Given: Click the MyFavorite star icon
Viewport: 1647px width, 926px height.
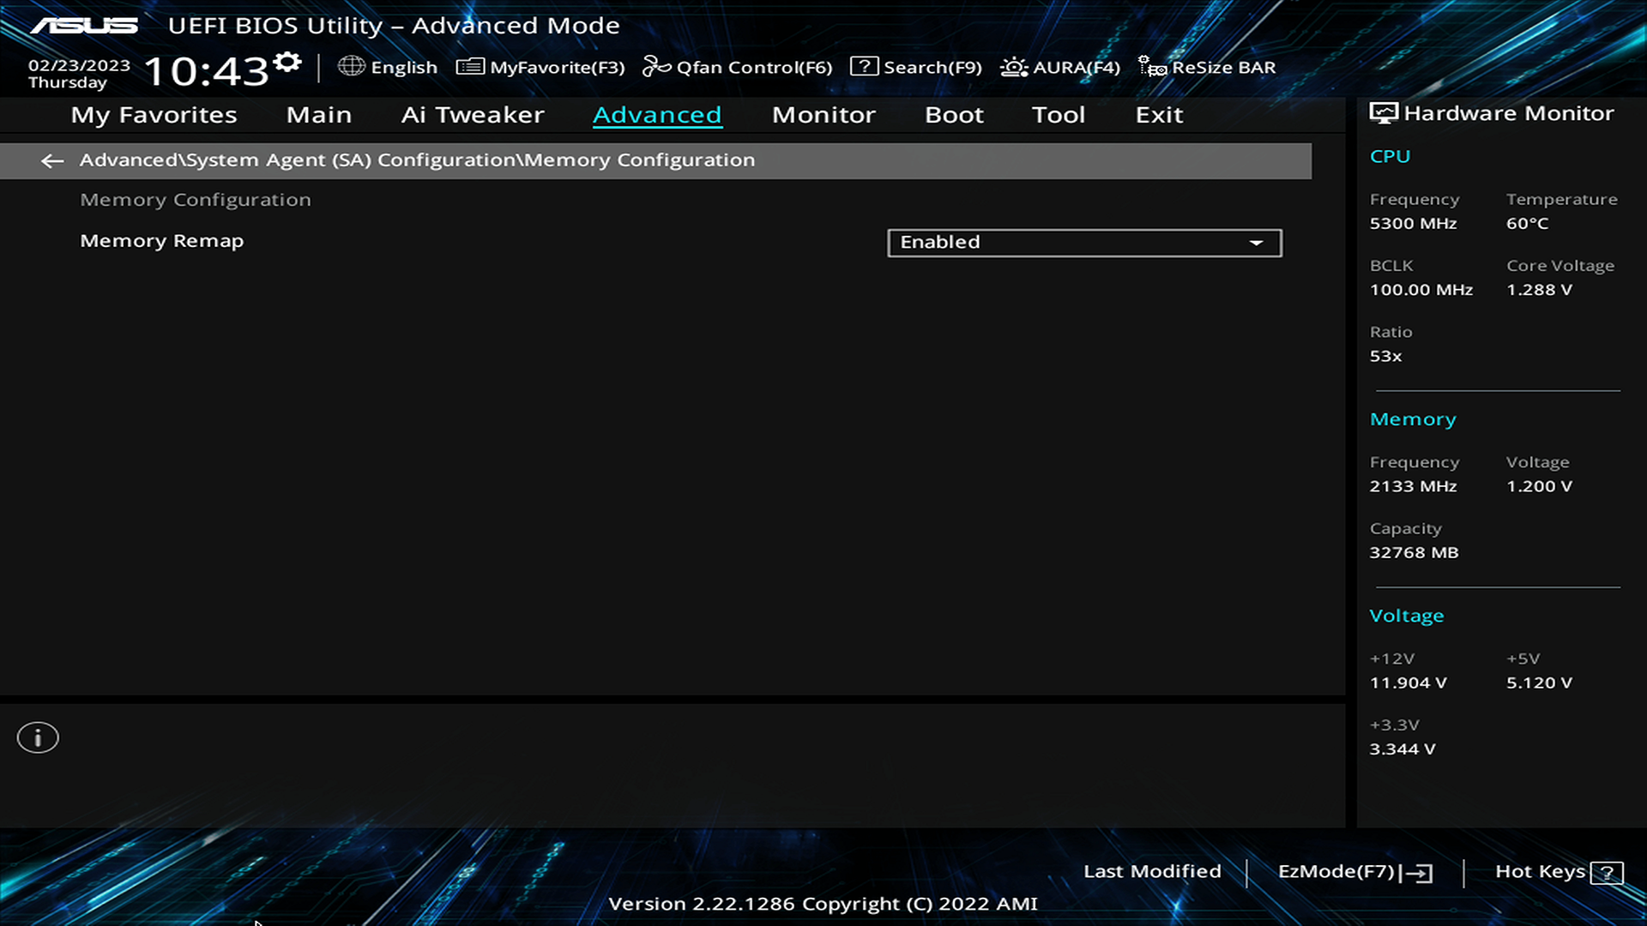Looking at the screenshot, I should pos(468,67).
